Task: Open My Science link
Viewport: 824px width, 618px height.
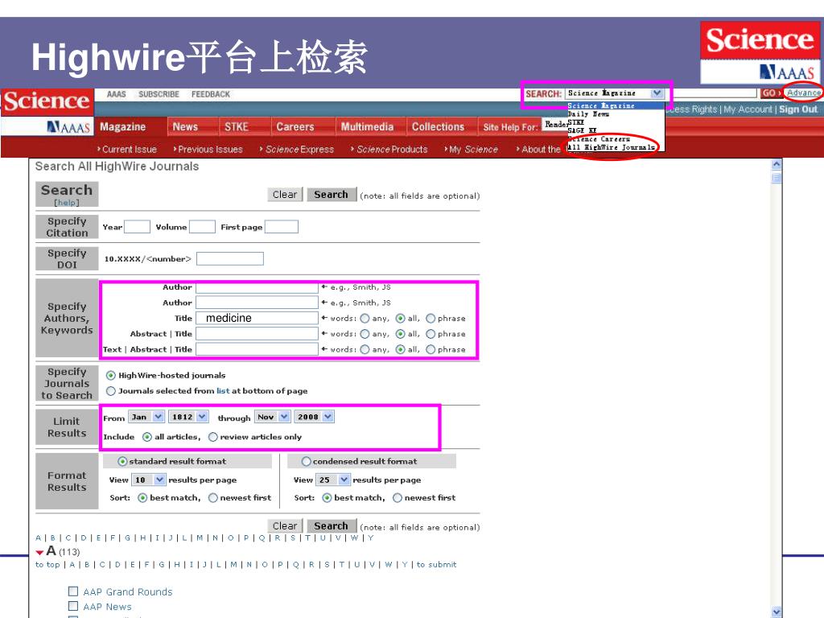Action: point(473,149)
